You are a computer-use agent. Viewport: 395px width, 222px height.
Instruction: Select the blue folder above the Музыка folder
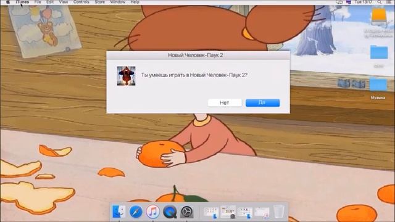point(379,52)
